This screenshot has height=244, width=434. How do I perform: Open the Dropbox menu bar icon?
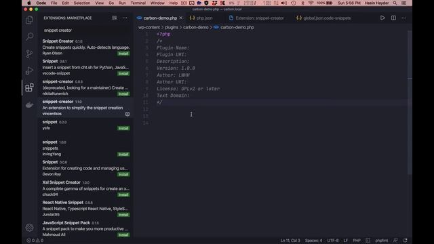(x=214, y=3)
